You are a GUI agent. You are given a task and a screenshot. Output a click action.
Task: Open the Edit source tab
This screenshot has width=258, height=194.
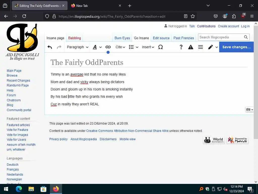(x=161, y=38)
